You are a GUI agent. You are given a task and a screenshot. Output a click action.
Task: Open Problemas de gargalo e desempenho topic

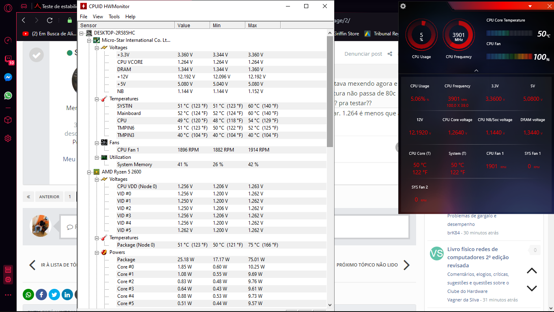[x=472, y=220]
